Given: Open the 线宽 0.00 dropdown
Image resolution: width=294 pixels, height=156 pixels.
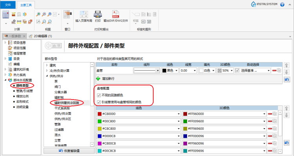Looking at the screenshot, I should tap(194, 71).
